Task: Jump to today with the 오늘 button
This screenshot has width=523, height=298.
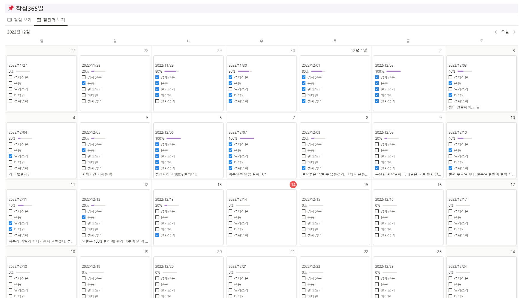Action: click(x=505, y=32)
